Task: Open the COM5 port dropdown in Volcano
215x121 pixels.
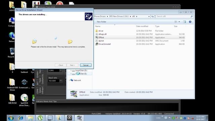Action: [x=60, y=70]
